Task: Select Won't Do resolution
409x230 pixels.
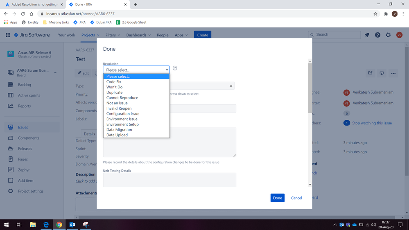Action: [x=136, y=87]
